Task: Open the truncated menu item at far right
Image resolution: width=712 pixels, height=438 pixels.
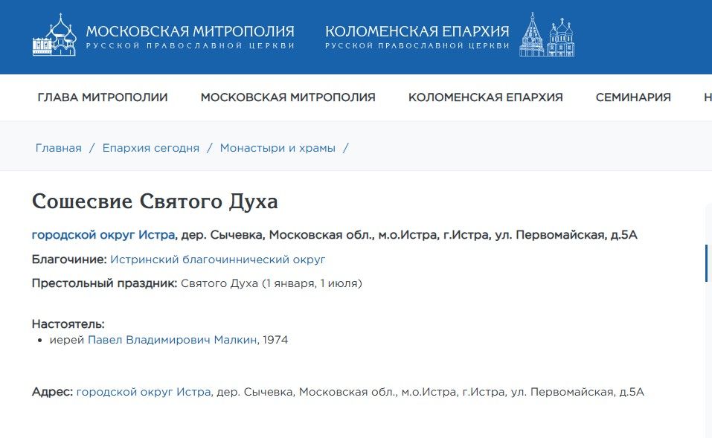Action: [707, 97]
